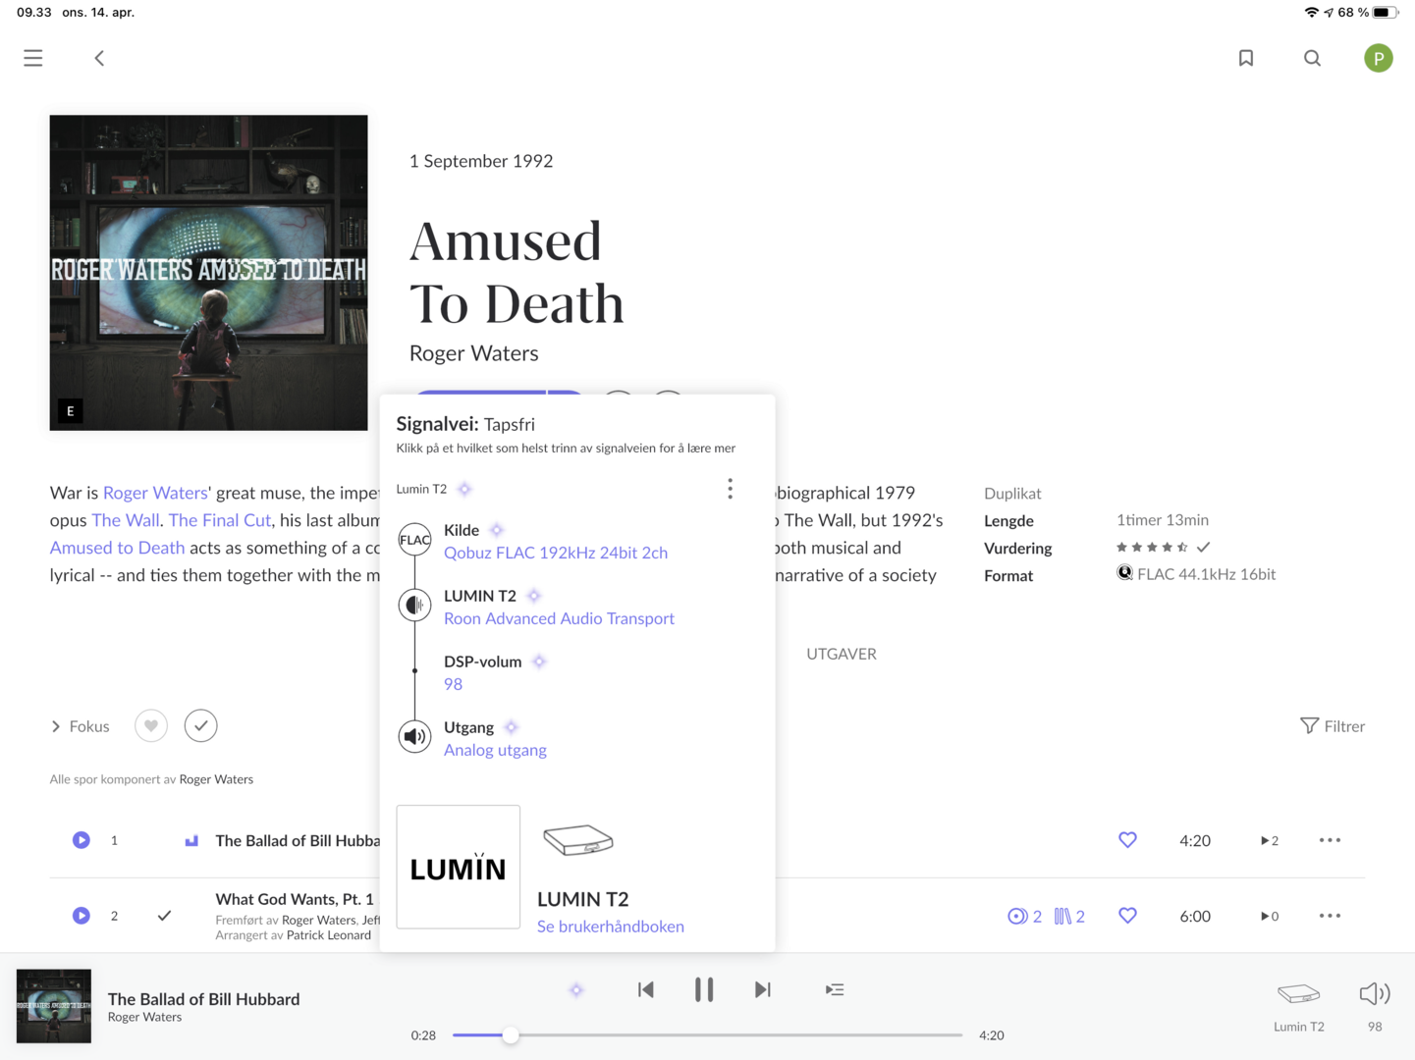The image size is (1415, 1060).
Task: Open the play queue icon
Action: 835,989
